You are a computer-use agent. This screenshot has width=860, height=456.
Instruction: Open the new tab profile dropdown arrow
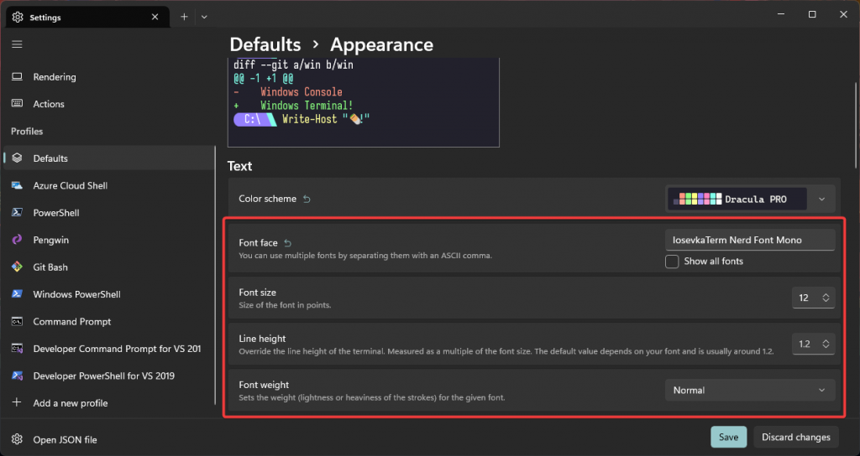click(x=204, y=17)
